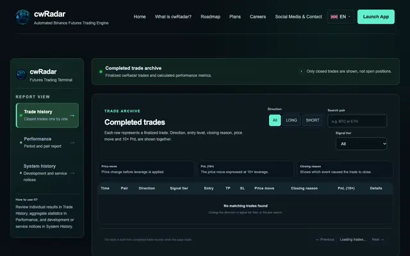Image resolution: width=410 pixels, height=256 pixels.
Task: Click the Time column header
Action: (x=105, y=188)
